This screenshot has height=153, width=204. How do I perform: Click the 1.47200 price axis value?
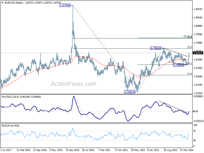click(198, 85)
